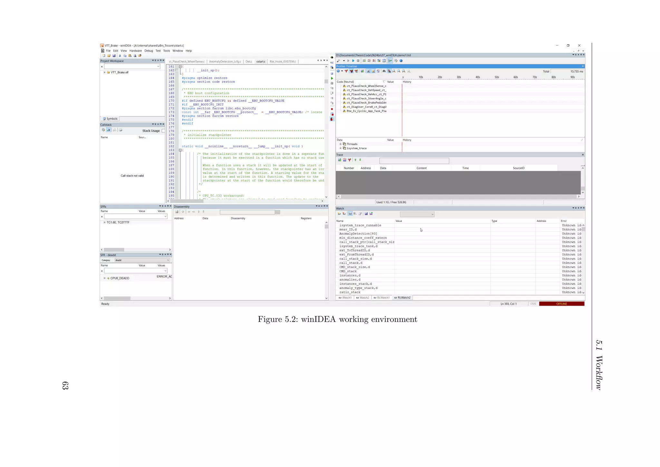Click the green export icon in Profiler Timeline toolbar
660x467 pixels.
[x=362, y=71]
